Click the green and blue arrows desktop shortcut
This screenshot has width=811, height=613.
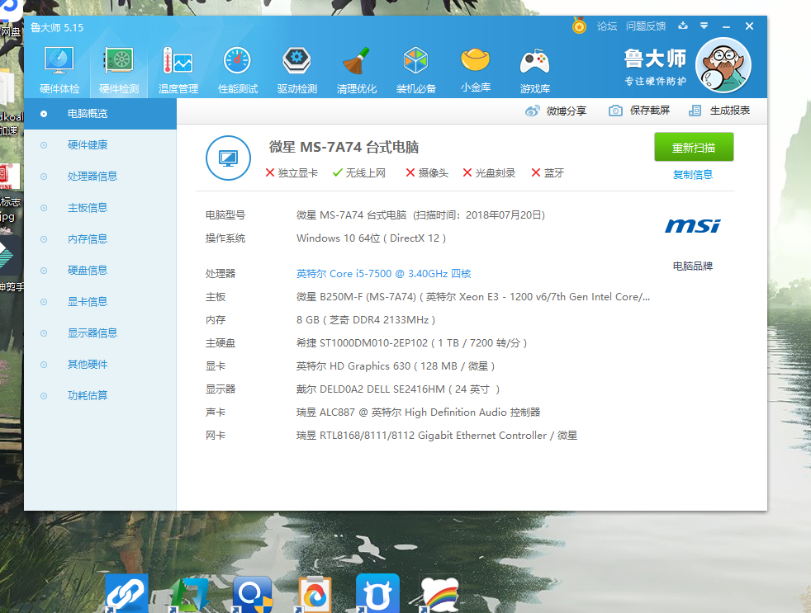click(189, 594)
